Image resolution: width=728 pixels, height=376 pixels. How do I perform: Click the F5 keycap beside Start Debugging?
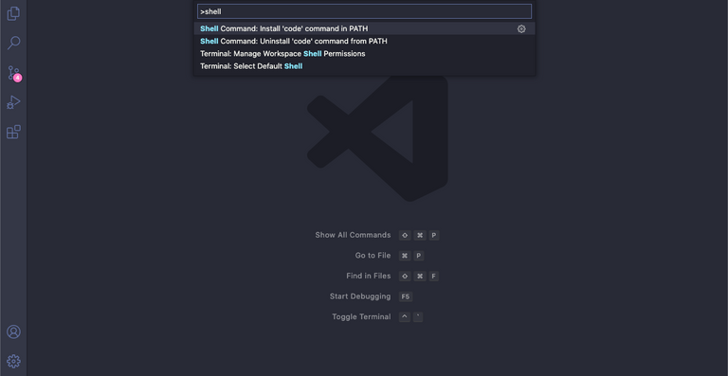click(406, 296)
